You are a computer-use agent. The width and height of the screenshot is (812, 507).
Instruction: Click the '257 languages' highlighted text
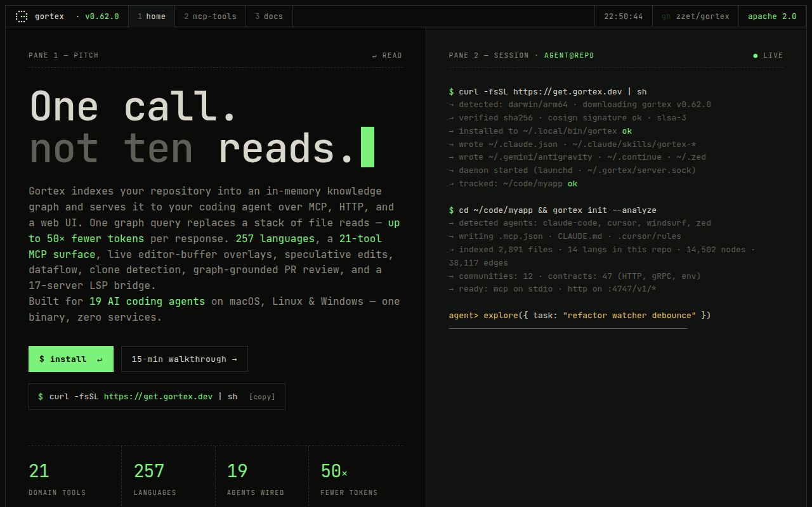(x=275, y=238)
